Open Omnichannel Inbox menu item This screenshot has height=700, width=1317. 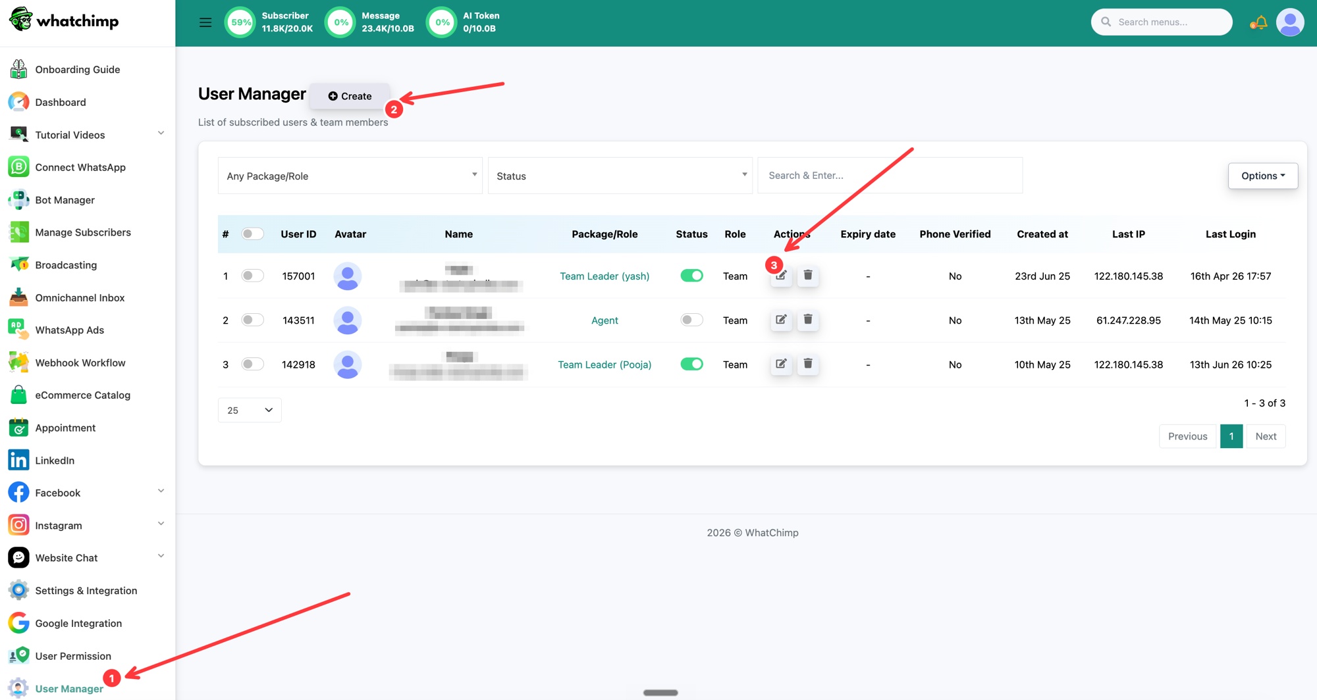click(x=80, y=297)
